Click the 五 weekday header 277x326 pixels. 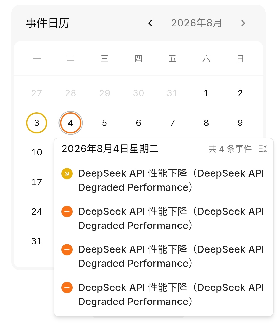(172, 59)
